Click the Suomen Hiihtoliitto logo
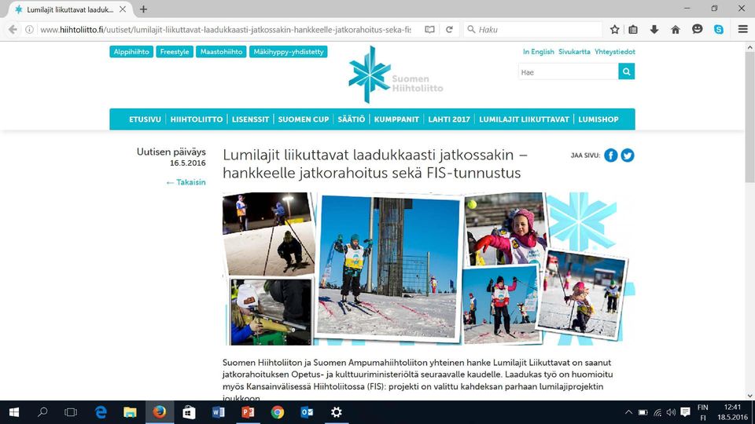Image resolution: width=755 pixels, height=424 pixels. 396,75
